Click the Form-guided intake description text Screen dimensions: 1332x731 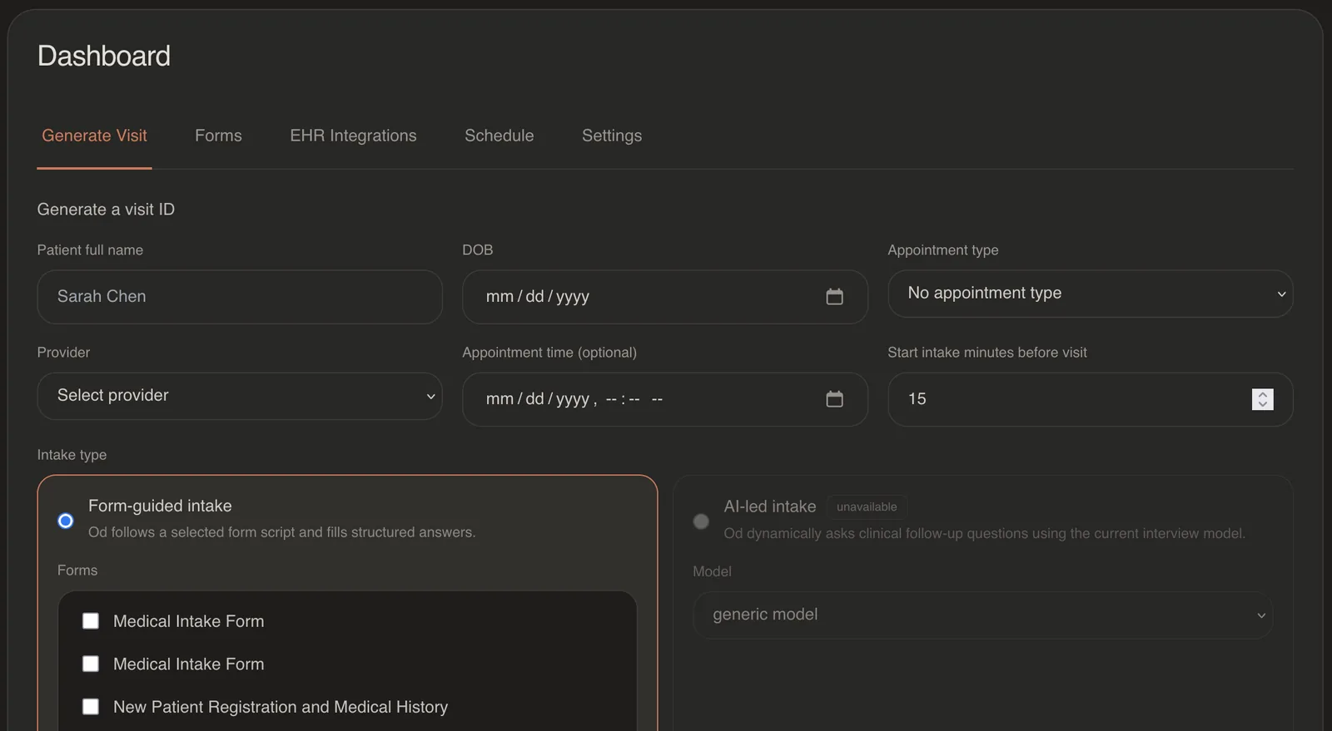pyautogui.click(x=282, y=532)
